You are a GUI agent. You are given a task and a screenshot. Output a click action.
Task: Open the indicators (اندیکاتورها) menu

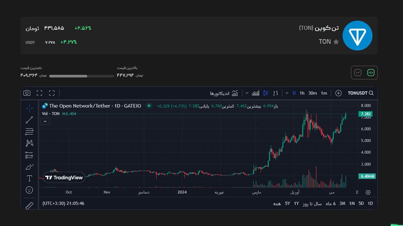click(224, 93)
